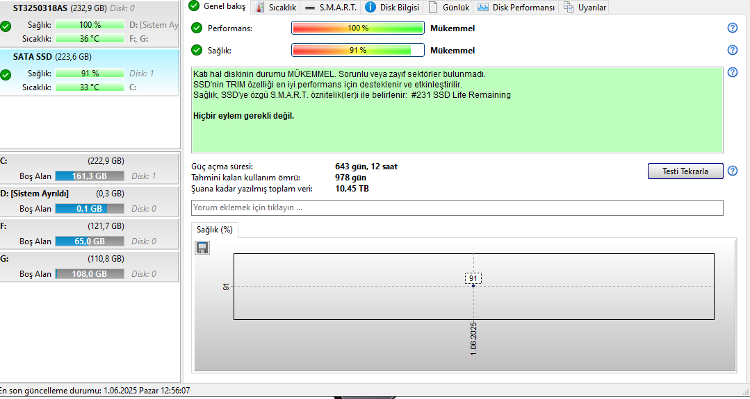Screen dimensions: 750x399
Task: Click the SATA SSD health 91 % bar
Action: coord(90,74)
